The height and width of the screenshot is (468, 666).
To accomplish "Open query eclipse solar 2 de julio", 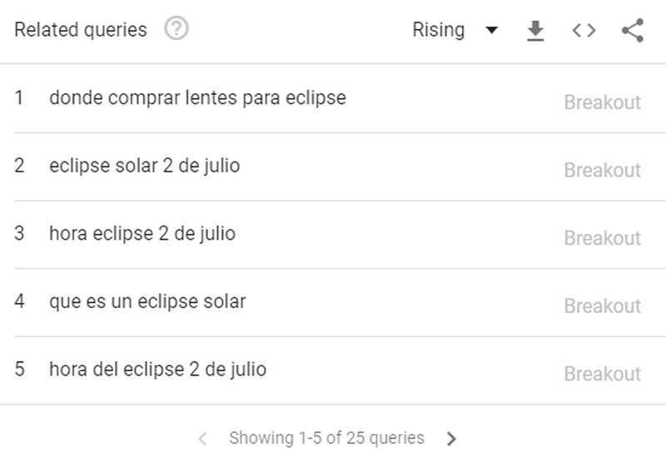I will point(144,166).
